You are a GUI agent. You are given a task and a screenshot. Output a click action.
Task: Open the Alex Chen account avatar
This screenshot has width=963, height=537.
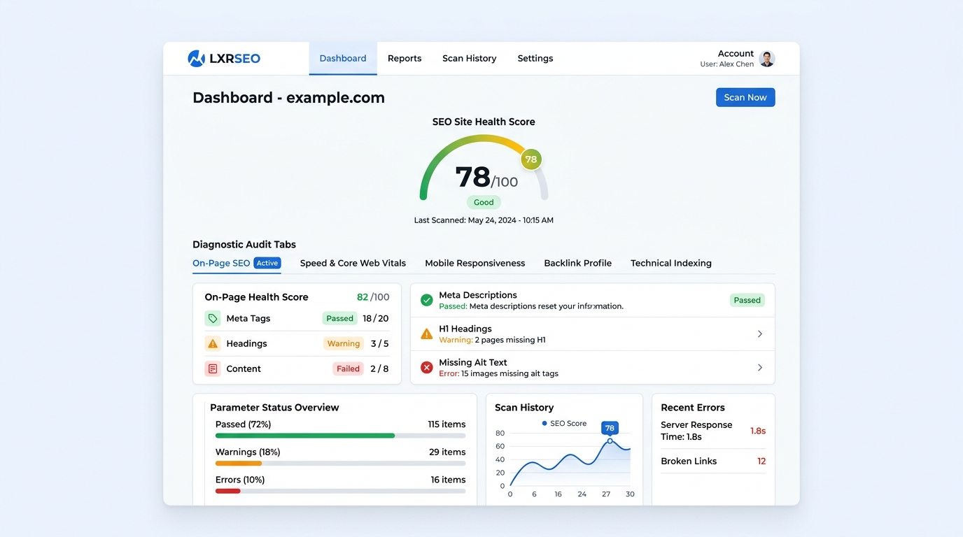click(x=767, y=59)
